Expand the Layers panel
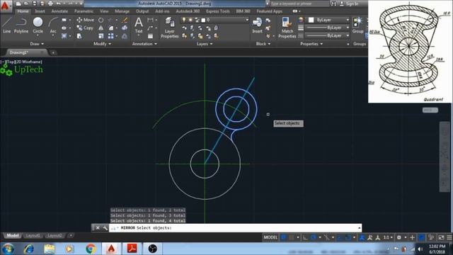The image size is (453, 255). (x=205, y=44)
